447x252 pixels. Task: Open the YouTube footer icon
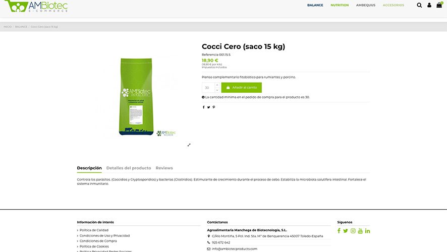(360, 231)
